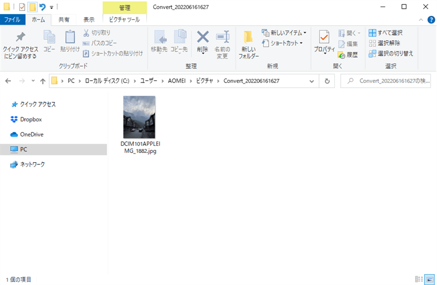Image resolution: width=437 pixels, height=285 pixels.
Task: Switch to the View (表示) ribbon tab
Action: [88, 20]
